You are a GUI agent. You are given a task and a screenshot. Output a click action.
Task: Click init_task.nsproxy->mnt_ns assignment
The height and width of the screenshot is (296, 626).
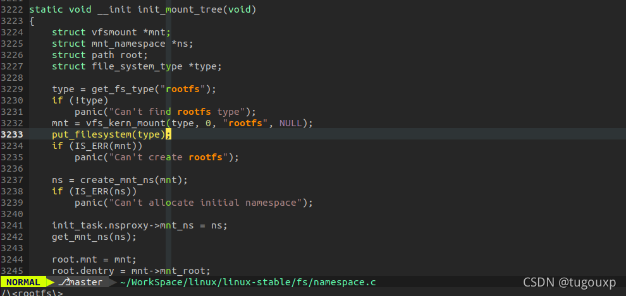(140, 225)
